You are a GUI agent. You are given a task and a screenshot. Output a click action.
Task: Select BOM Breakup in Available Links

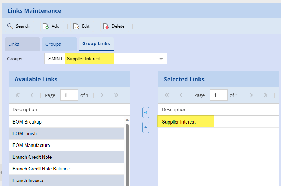click(x=27, y=122)
